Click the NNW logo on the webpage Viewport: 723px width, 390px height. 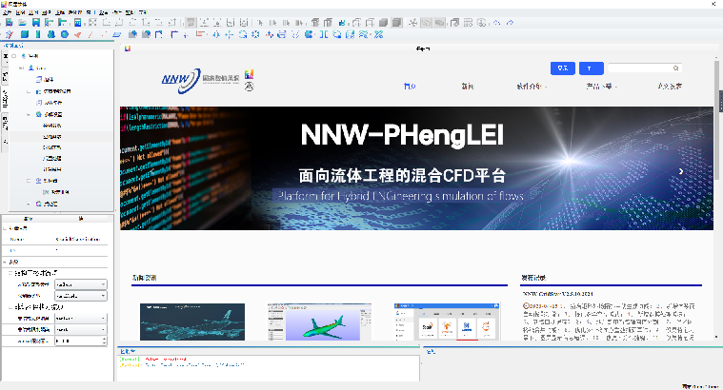181,80
